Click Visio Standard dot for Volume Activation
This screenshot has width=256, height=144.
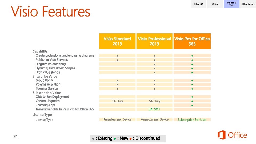coord(117,85)
